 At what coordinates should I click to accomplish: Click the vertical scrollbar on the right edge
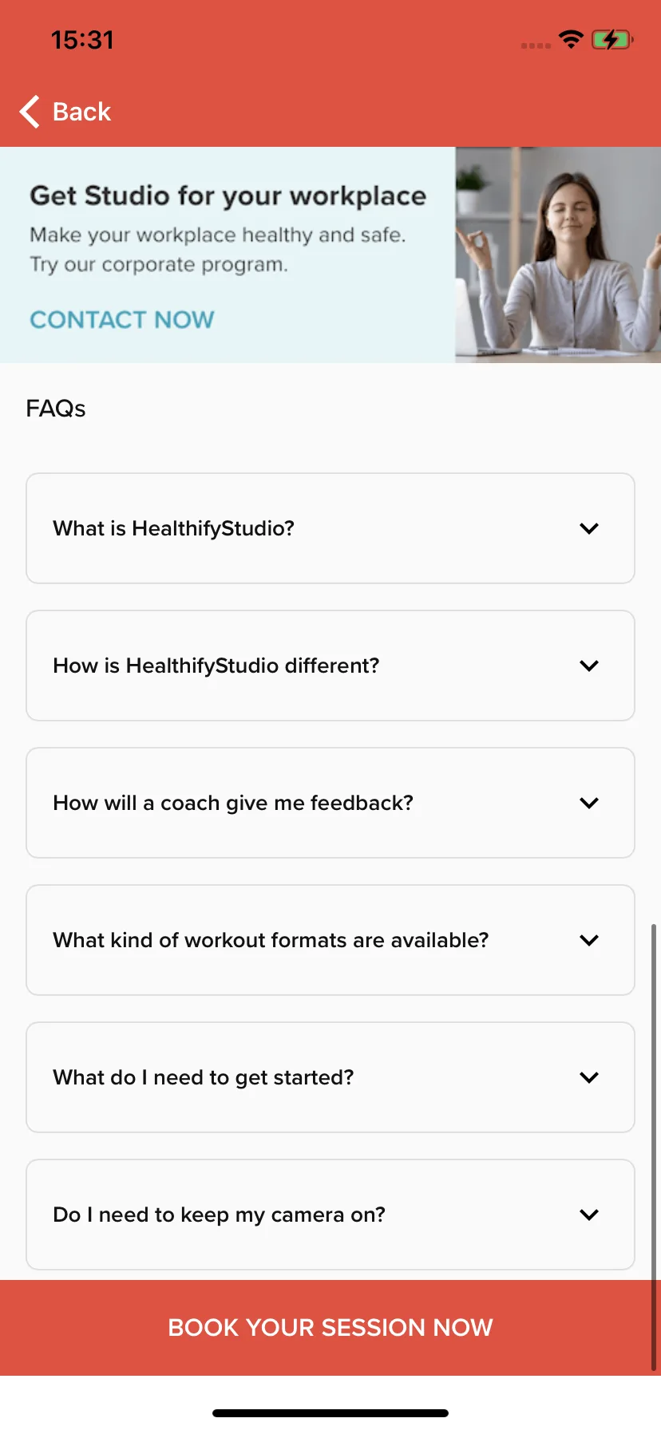[x=654, y=1148]
